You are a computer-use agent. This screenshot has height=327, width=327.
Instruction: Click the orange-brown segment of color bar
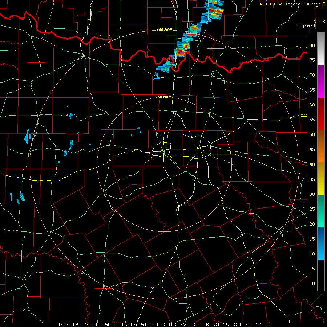(321, 146)
